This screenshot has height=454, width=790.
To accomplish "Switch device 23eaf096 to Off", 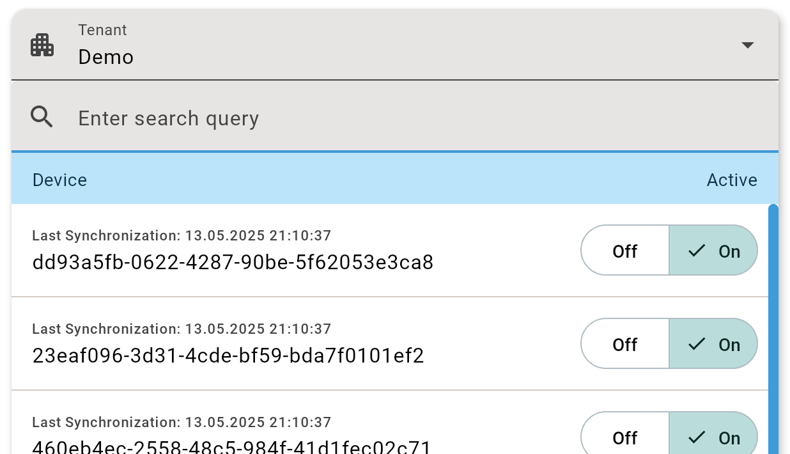I will click(x=624, y=344).
